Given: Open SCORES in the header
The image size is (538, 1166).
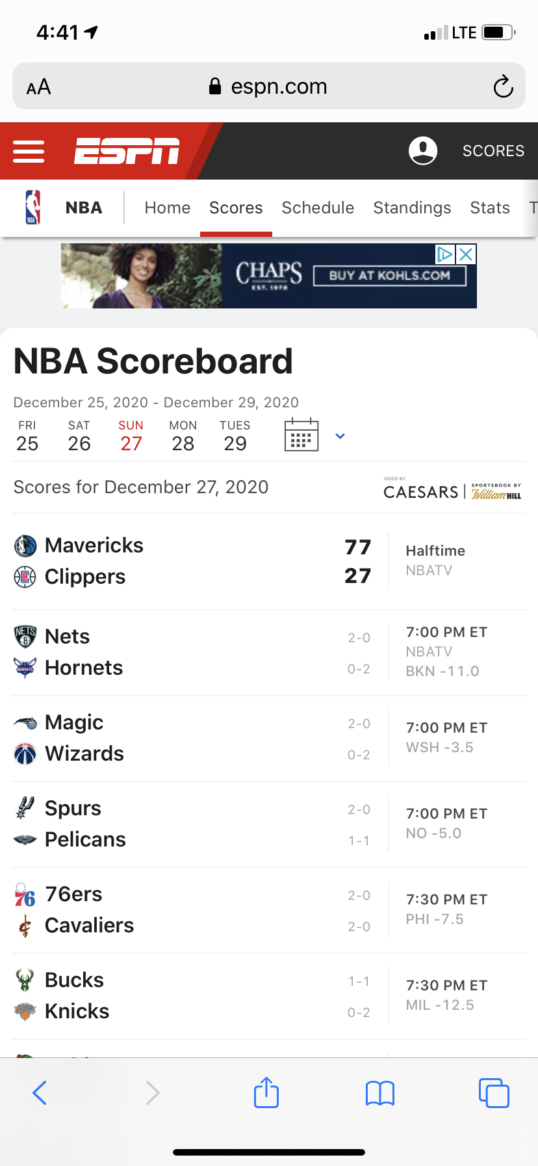Looking at the screenshot, I should pyautogui.click(x=493, y=151).
